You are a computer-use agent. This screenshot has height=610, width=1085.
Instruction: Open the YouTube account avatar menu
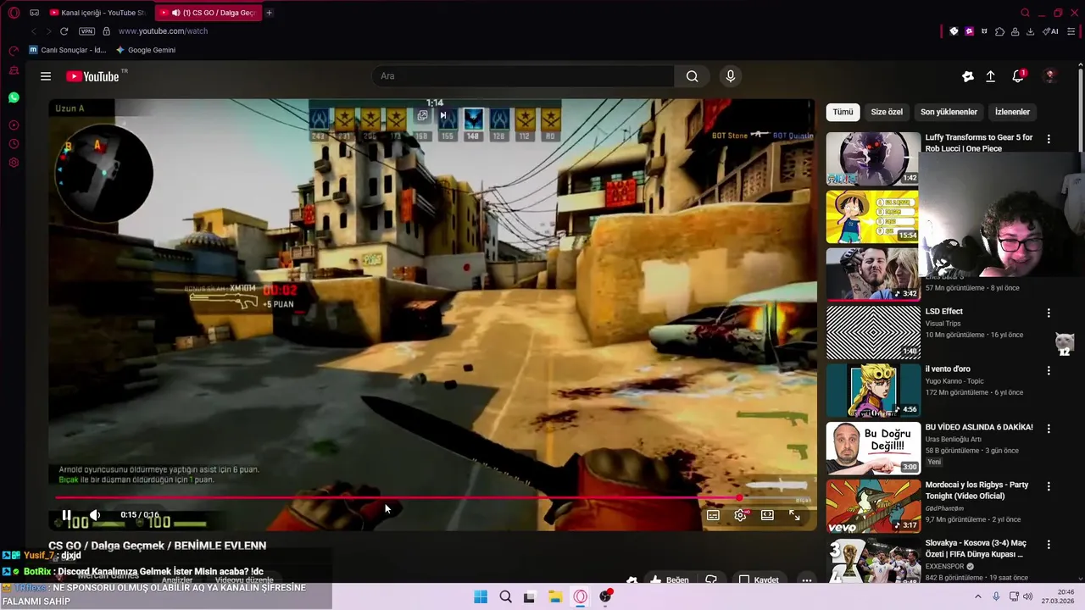coord(1049,76)
